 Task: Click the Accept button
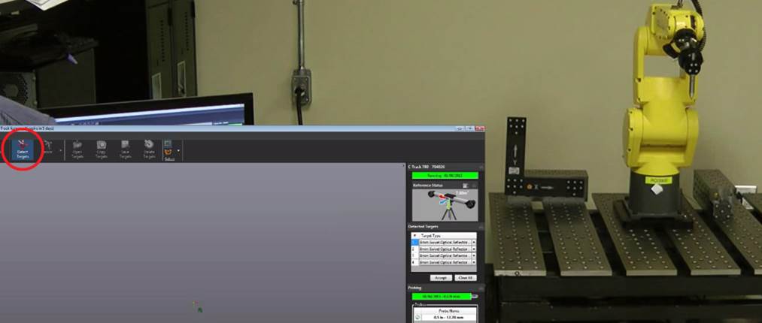point(441,278)
